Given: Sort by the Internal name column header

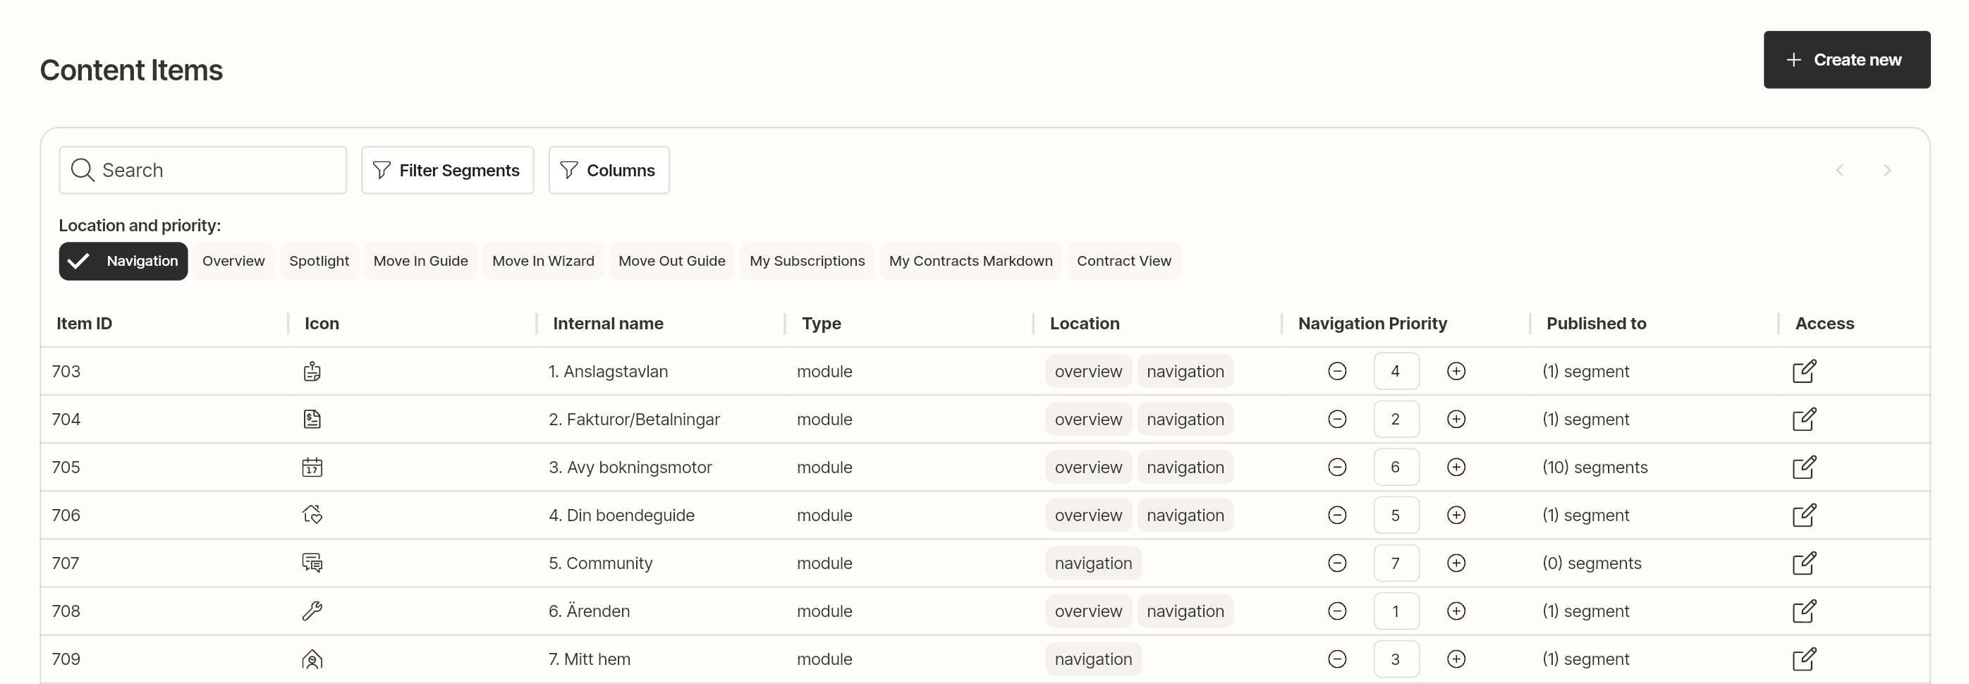Looking at the screenshot, I should [x=608, y=324].
